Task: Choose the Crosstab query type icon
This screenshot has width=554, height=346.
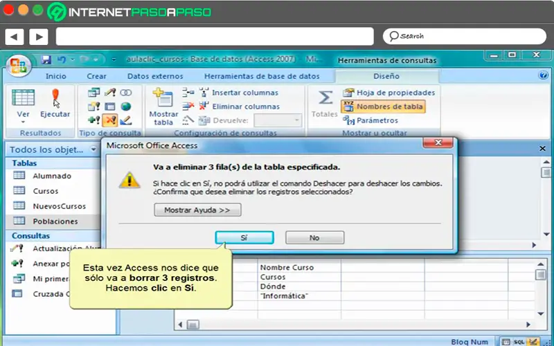Action: coord(110,107)
